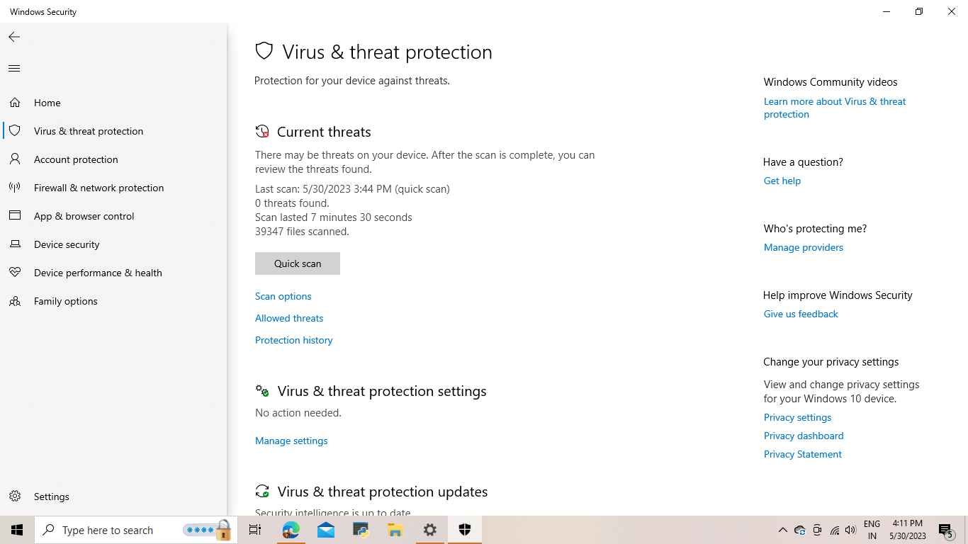This screenshot has height=544, width=968.
Task: Open Manage providers link
Action: tap(804, 247)
